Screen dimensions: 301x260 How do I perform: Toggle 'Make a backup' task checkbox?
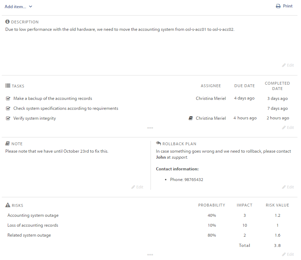point(8,98)
